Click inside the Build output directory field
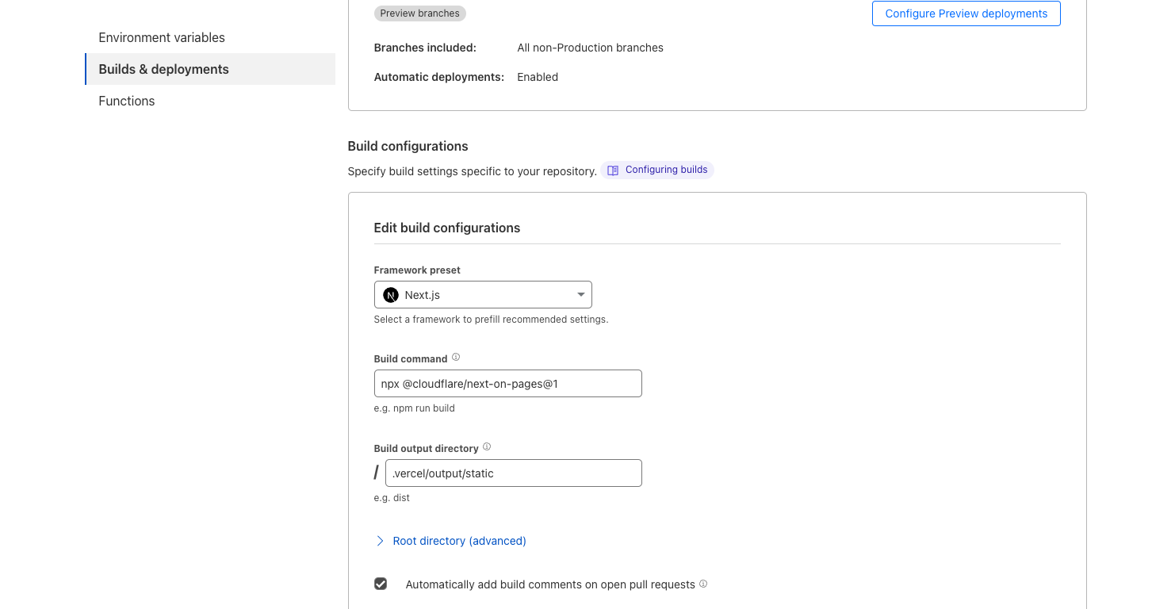 [x=513, y=473]
